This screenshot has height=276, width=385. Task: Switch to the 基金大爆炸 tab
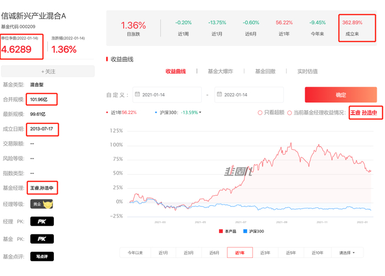(220, 71)
